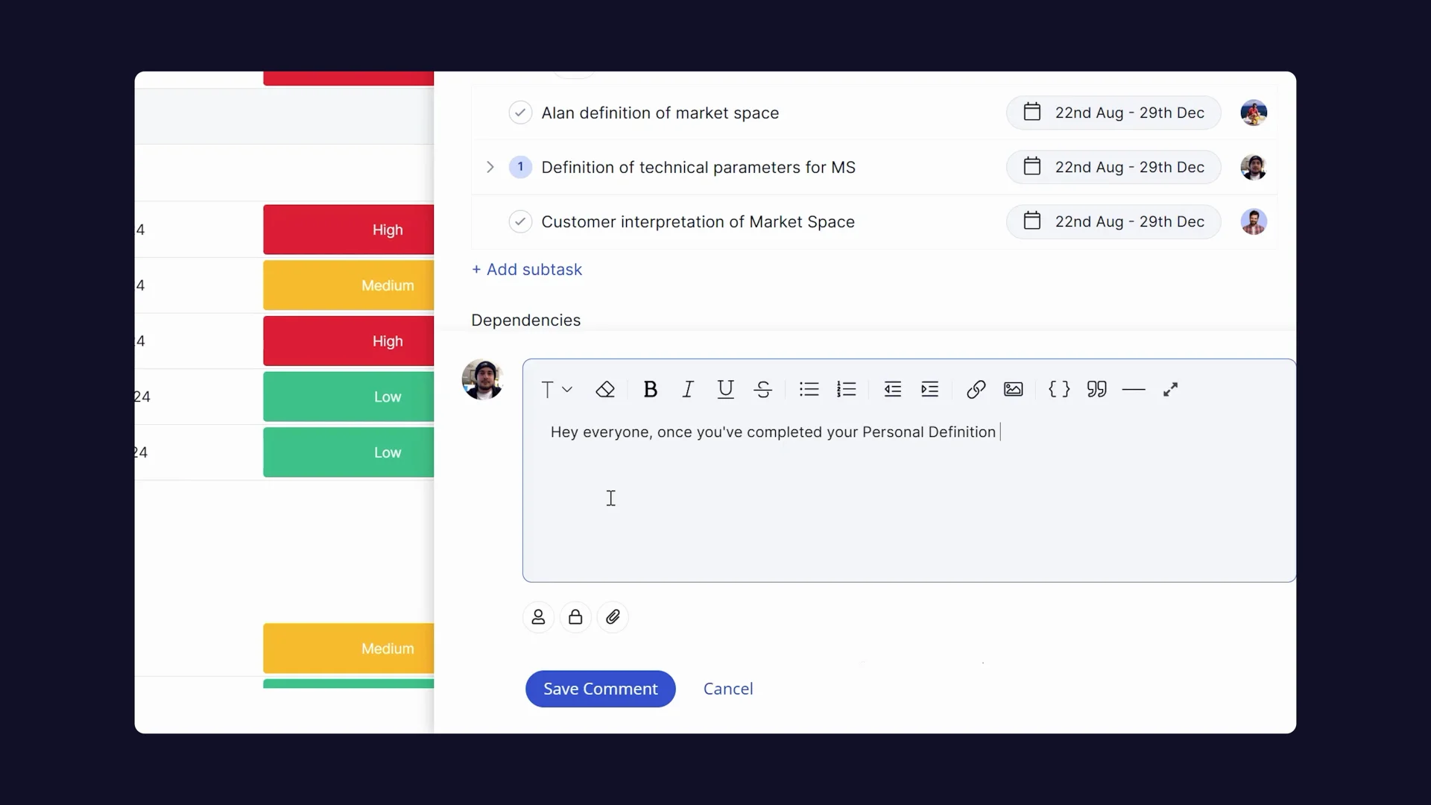
Task: Check off Customer interpretation of Market Space
Action: (x=520, y=221)
